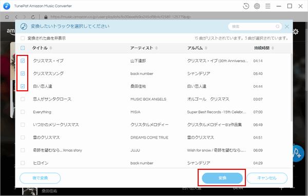Uncheck 白い恋人達 track checkbox
The width and height of the screenshot is (308, 196).
23,86
